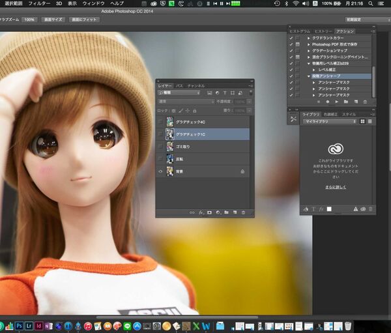
Task: Toggle visibility of 背景 layer
Action: [x=160, y=171]
